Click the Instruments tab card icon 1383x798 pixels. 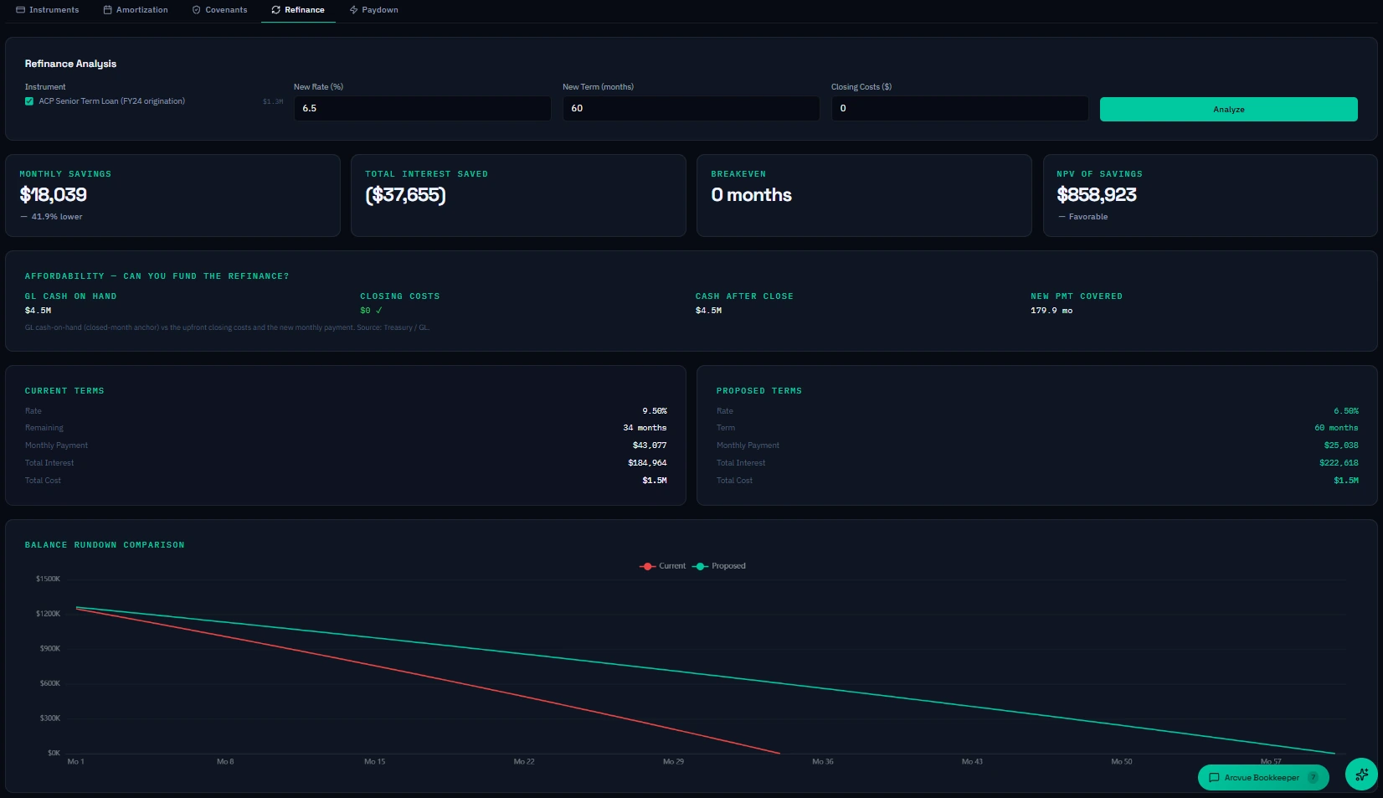point(21,10)
